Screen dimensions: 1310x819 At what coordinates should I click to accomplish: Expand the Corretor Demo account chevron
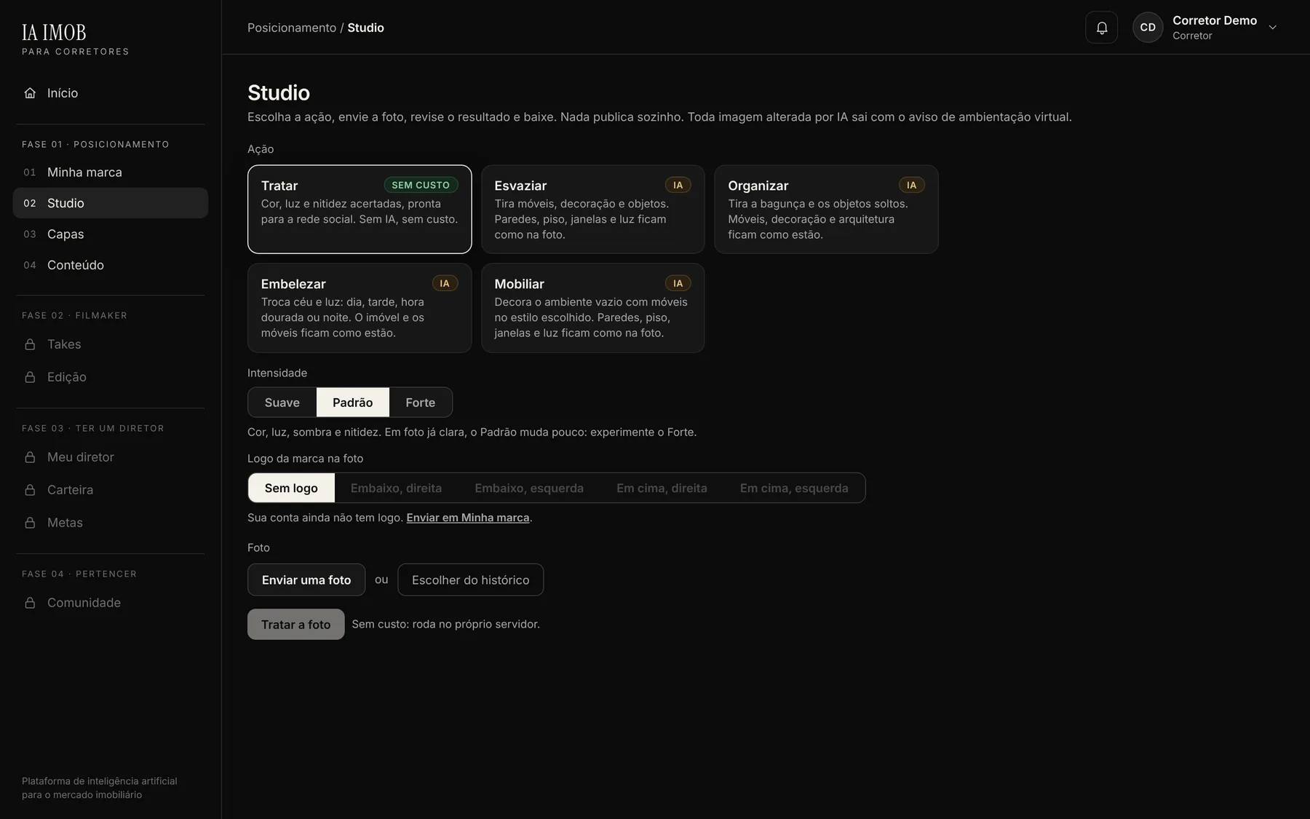(1272, 28)
